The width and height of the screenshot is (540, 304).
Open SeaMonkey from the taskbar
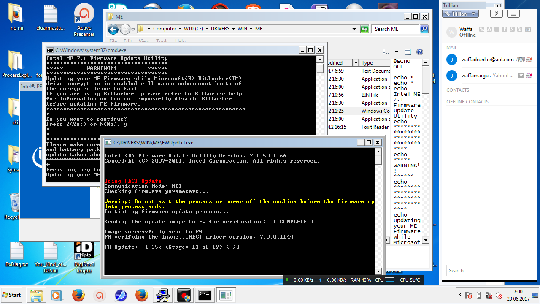click(x=121, y=295)
